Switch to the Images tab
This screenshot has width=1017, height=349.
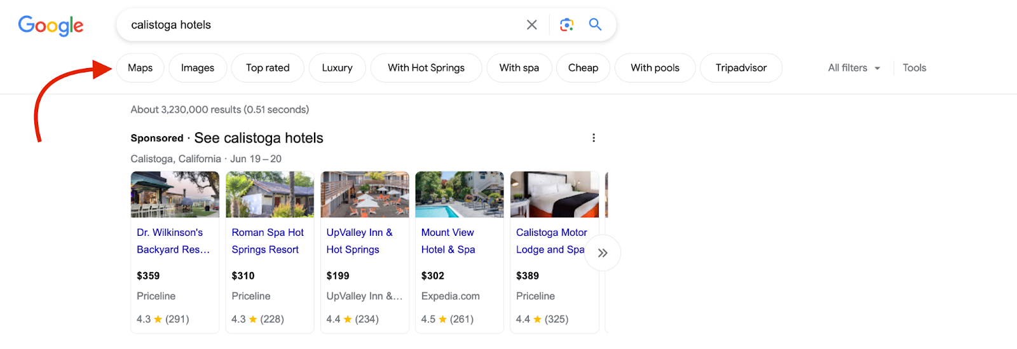pyautogui.click(x=198, y=68)
